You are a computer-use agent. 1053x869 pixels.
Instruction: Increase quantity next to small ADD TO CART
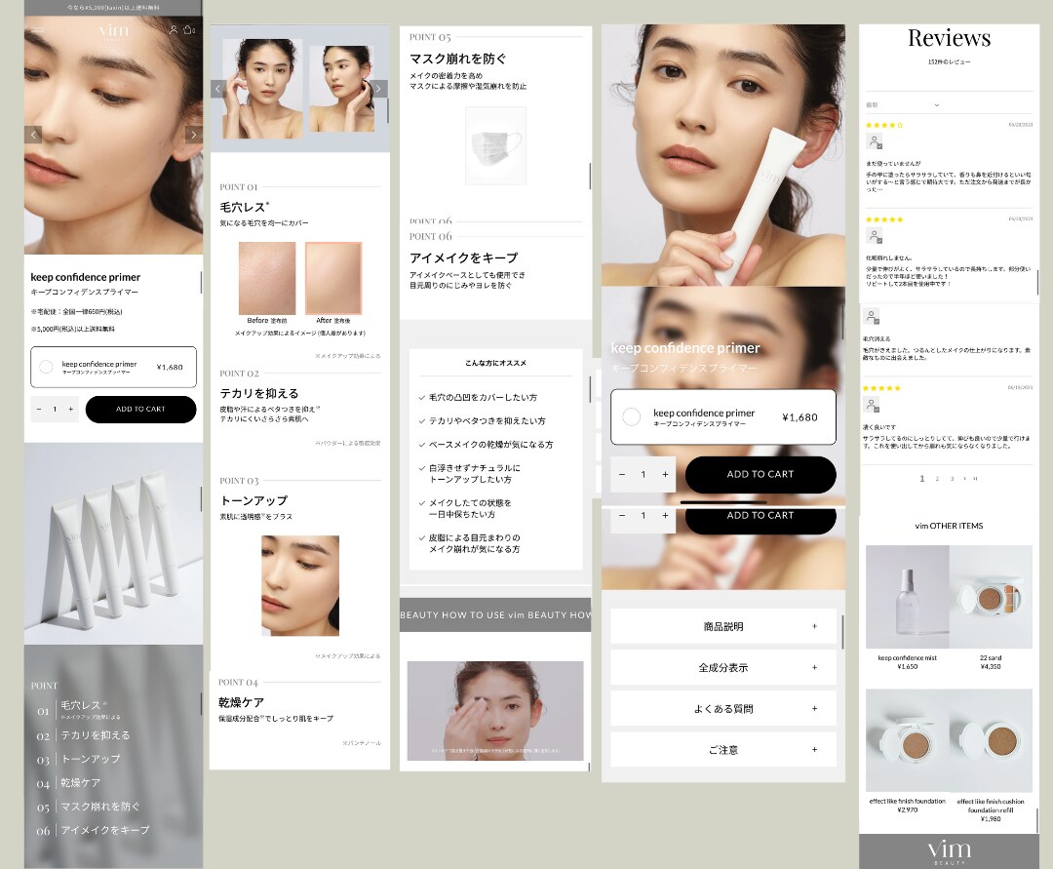point(71,409)
